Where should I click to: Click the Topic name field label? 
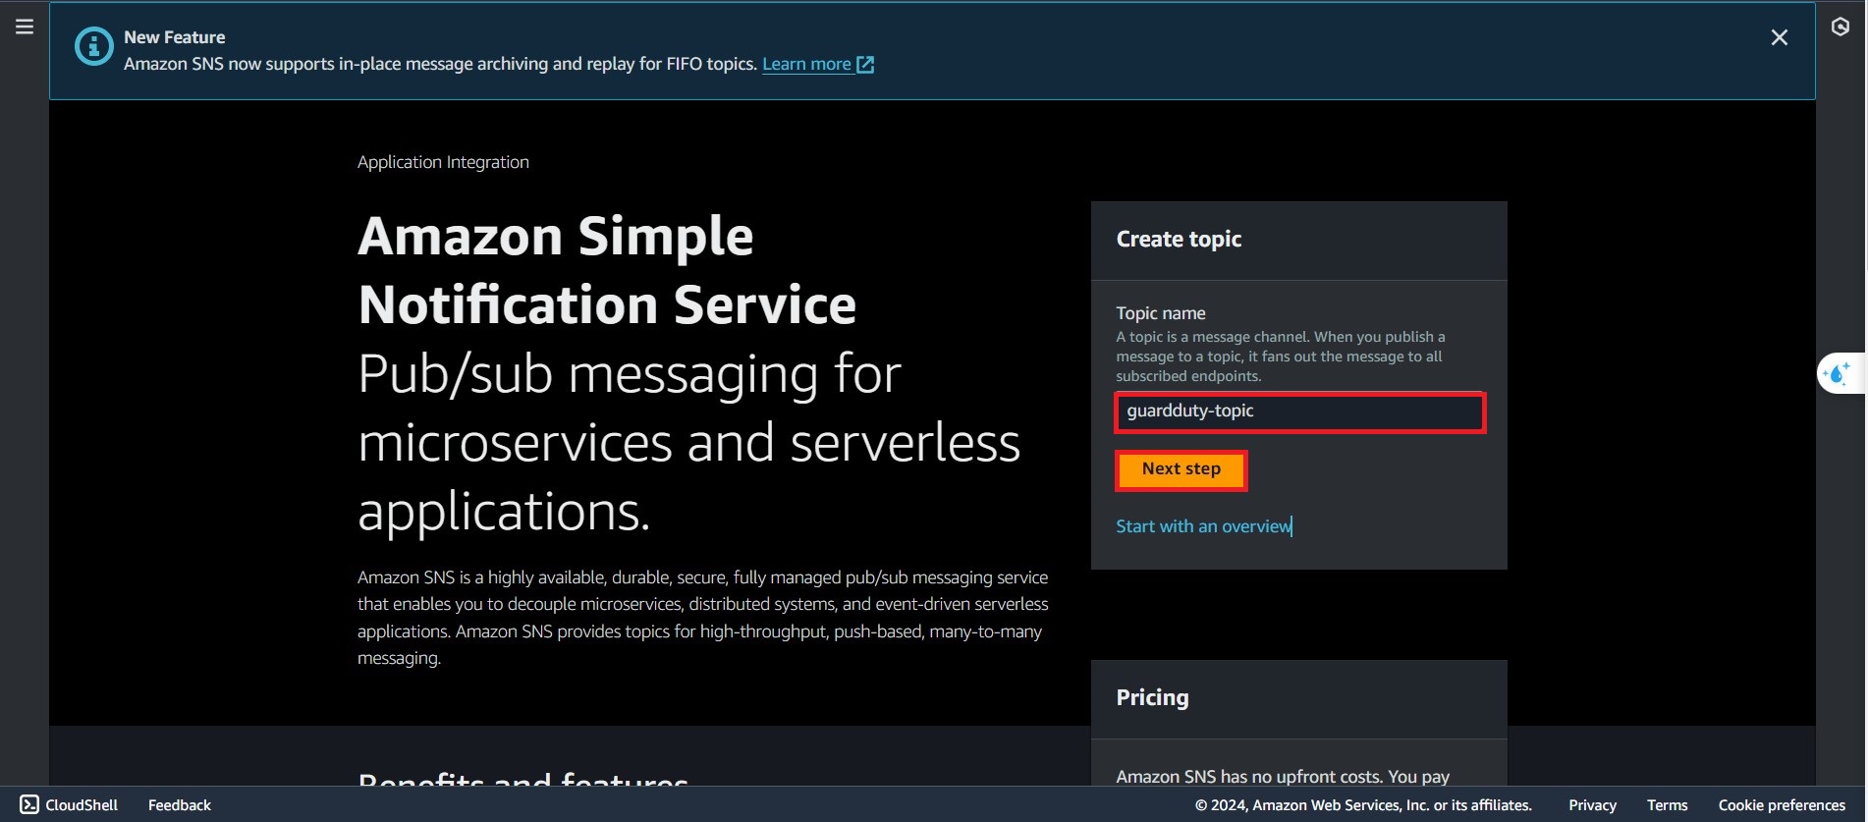coord(1160,313)
